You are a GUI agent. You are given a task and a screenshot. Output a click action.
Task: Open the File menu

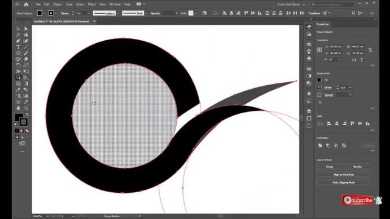[38, 4]
